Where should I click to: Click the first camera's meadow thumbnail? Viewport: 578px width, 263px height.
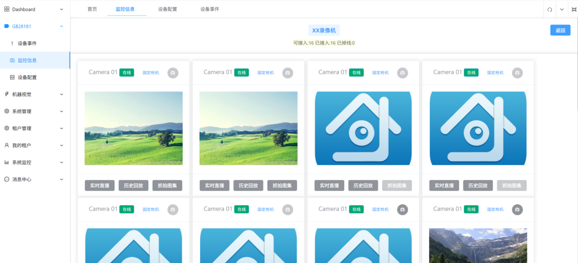[133, 128]
